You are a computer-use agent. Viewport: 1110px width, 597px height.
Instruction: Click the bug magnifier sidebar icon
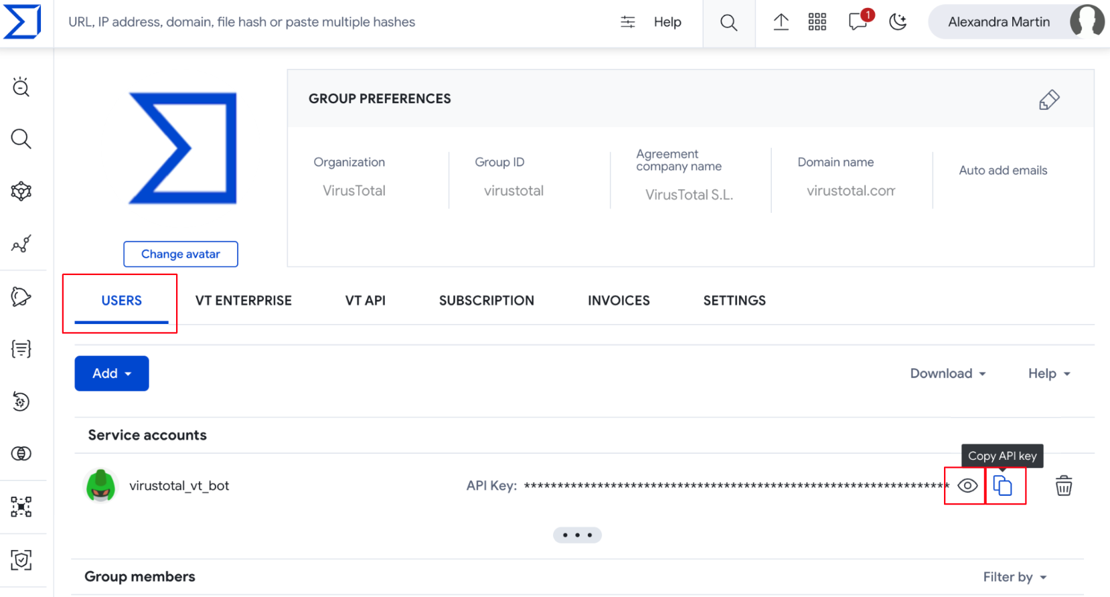[21, 87]
